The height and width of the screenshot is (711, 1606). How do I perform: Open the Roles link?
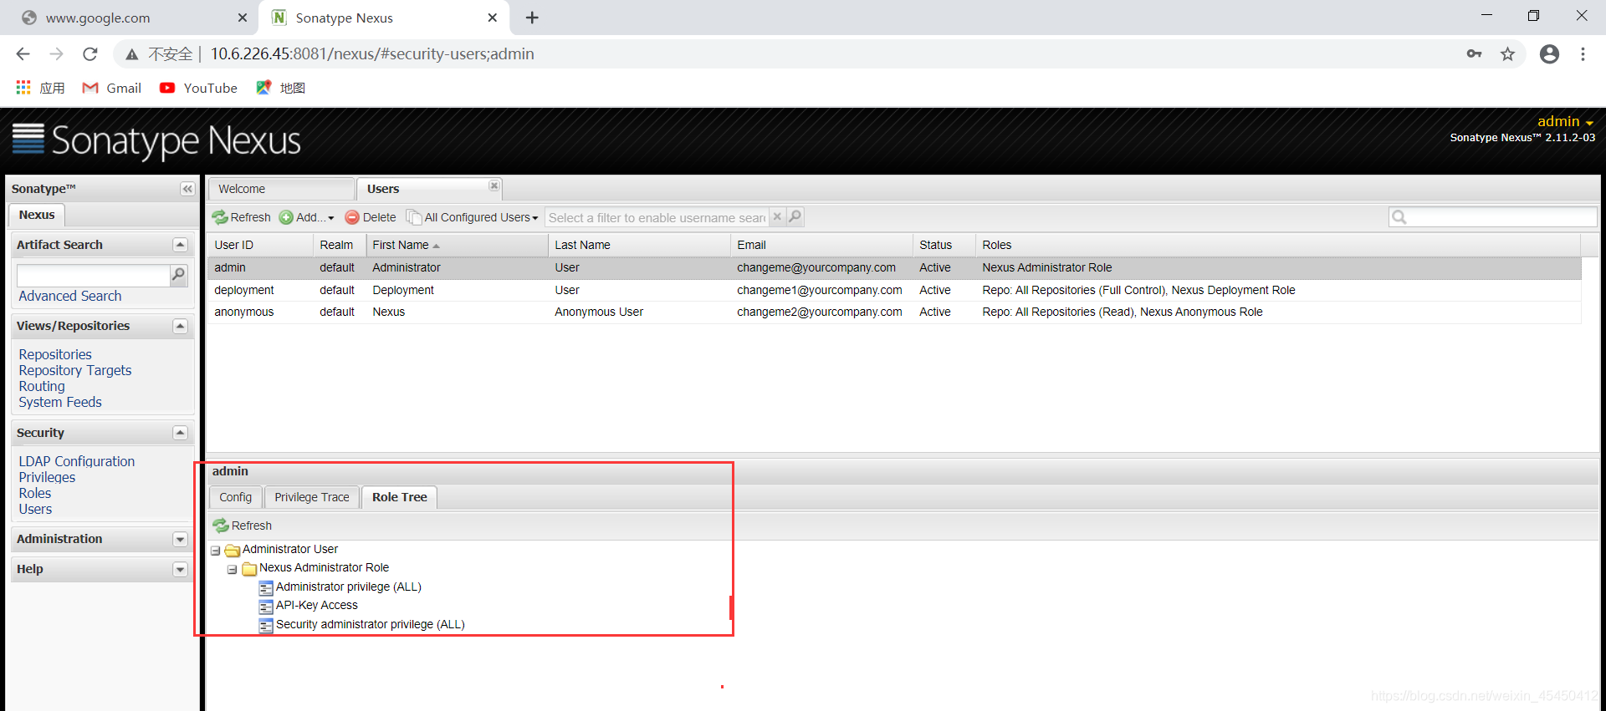point(35,493)
